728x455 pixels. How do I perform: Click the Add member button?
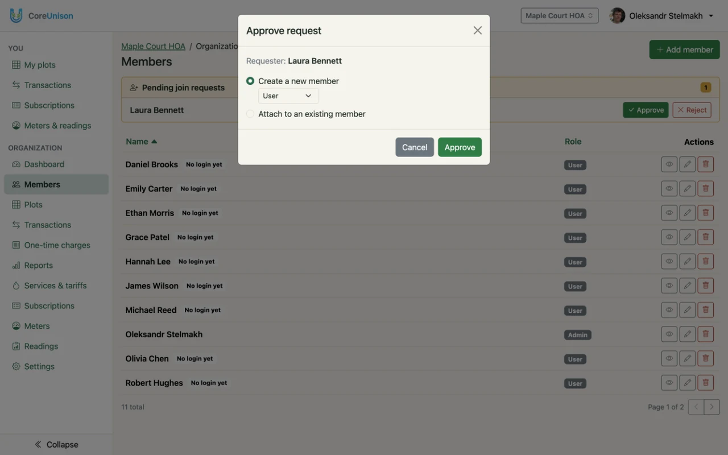[x=684, y=49]
